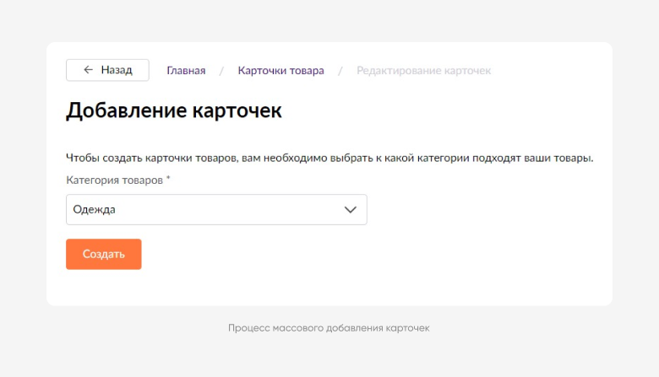Click the instruction text starting with Чтобы создать
This screenshot has height=377, width=659.
pos(329,158)
